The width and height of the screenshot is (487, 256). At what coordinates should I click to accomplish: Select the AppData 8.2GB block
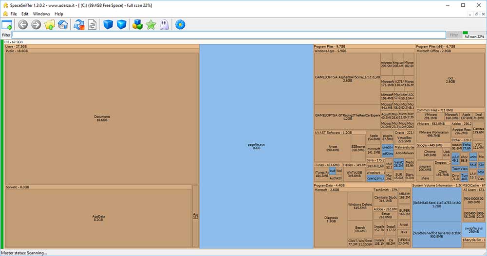click(x=98, y=218)
